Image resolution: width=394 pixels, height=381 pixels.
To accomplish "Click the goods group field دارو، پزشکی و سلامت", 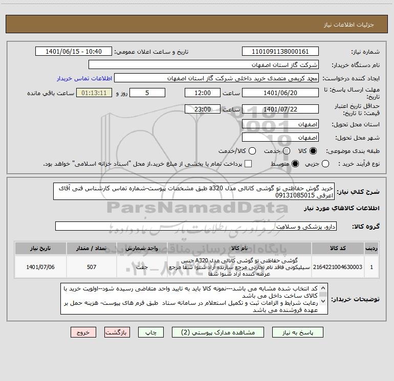I will tap(196, 226).
